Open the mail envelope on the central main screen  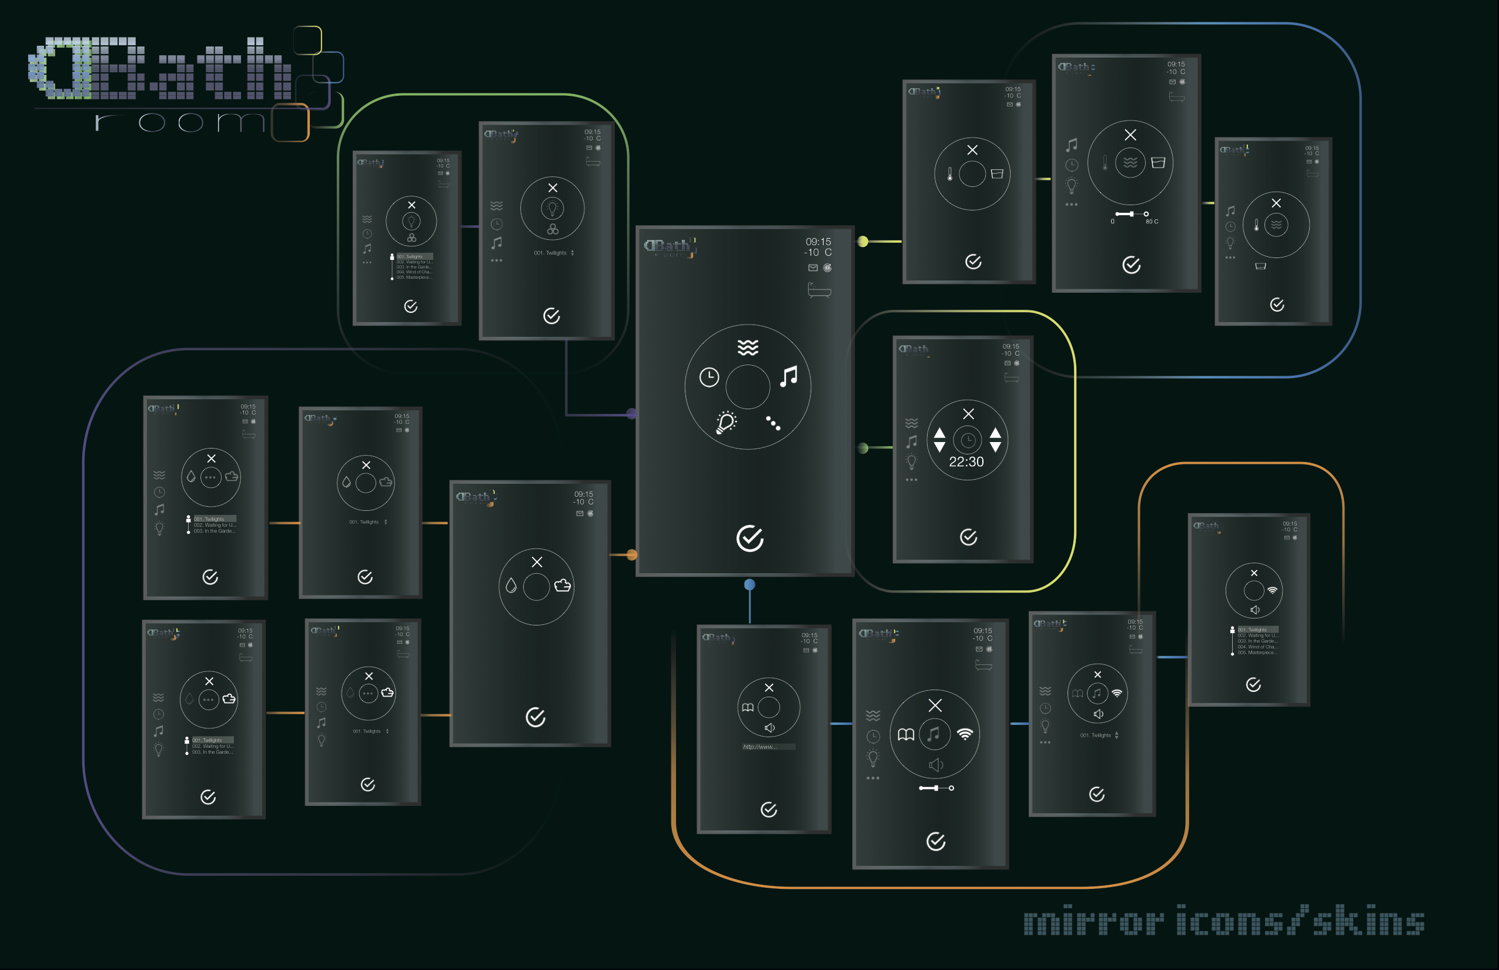tap(813, 267)
